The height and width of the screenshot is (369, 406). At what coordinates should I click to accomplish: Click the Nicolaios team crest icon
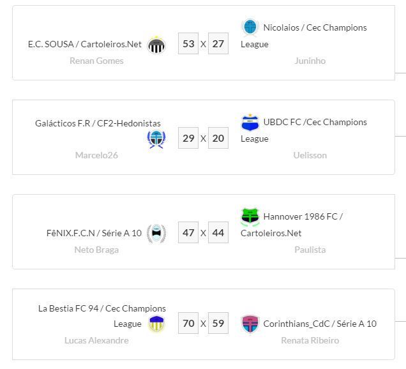[250, 27]
